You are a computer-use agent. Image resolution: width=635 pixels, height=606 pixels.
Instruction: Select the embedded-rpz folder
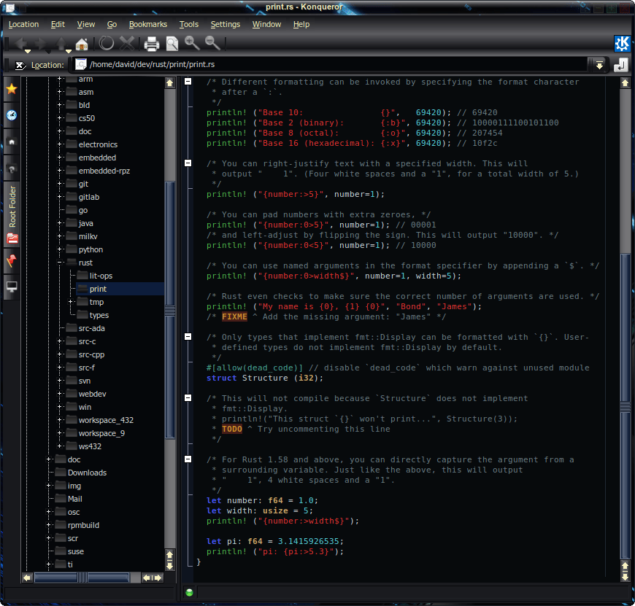tap(104, 171)
